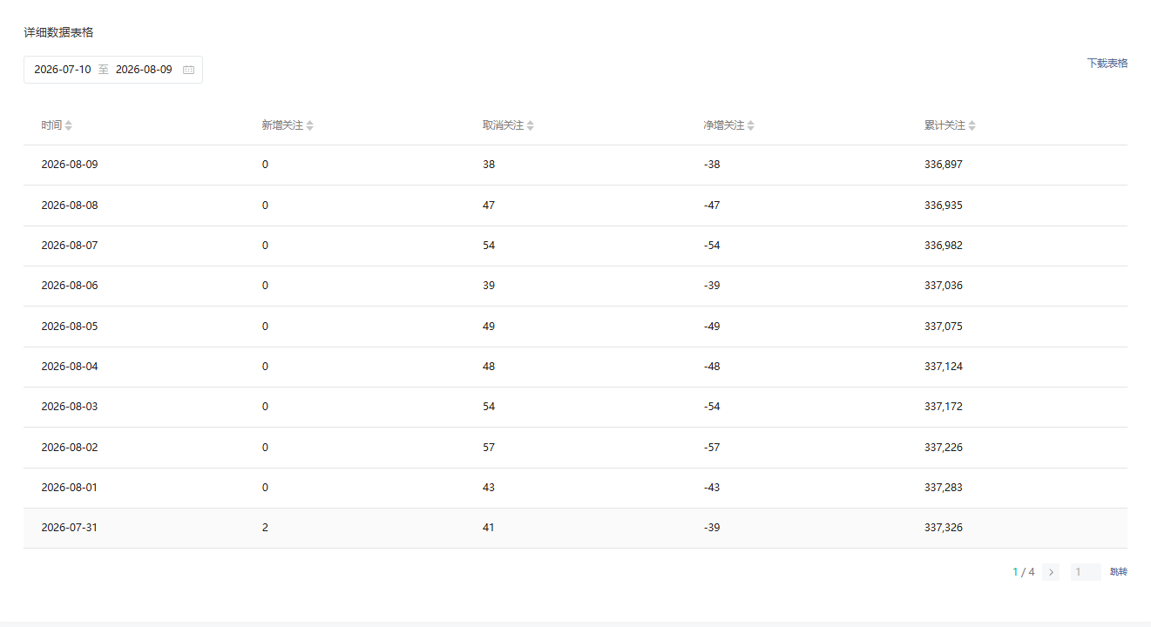The height and width of the screenshot is (627, 1151).
Task: Focus the page number jump input box
Action: [1086, 572]
